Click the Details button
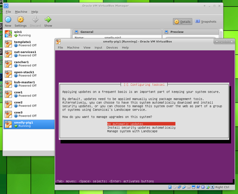The width and height of the screenshot is (238, 194). pos(182,22)
